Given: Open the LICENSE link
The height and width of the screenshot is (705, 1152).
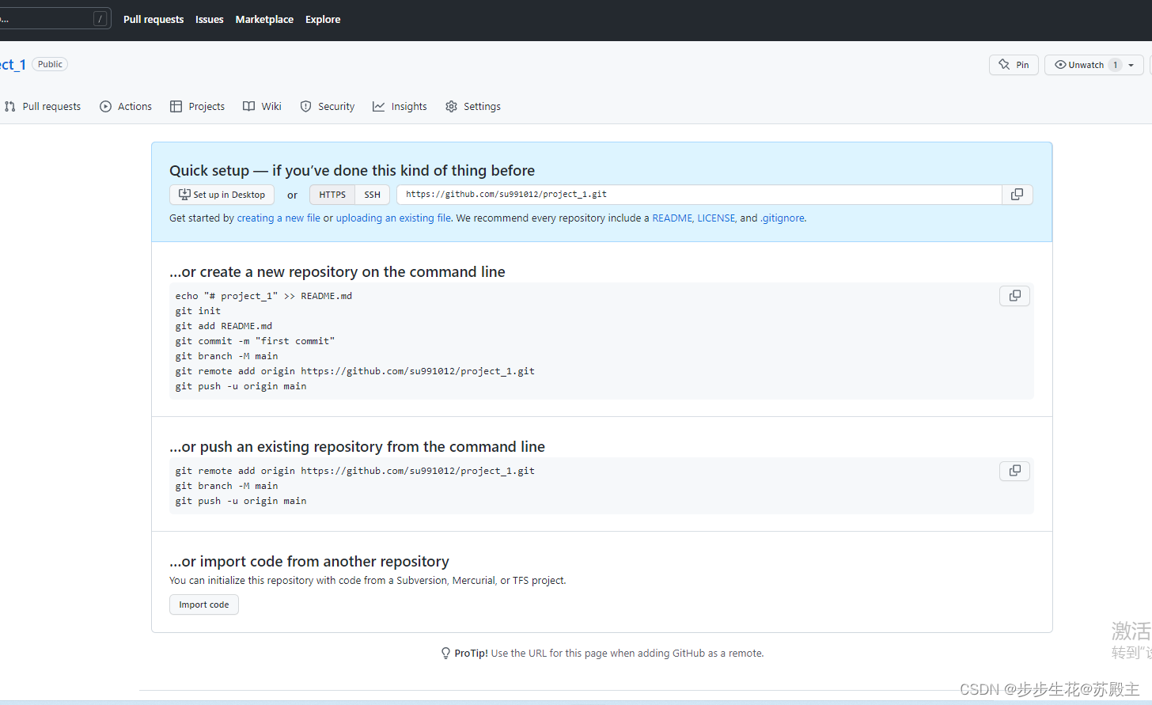Looking at the screenshot, I should (x=717, y=218).
